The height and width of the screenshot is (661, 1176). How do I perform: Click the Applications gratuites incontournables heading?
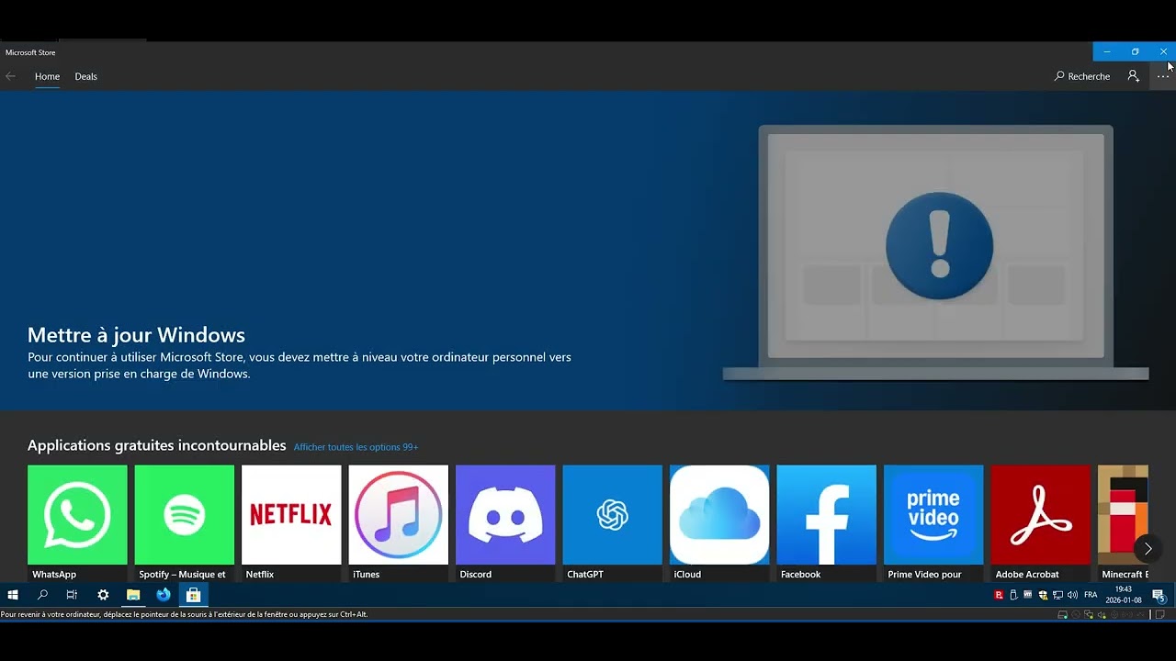click(157, 445)
